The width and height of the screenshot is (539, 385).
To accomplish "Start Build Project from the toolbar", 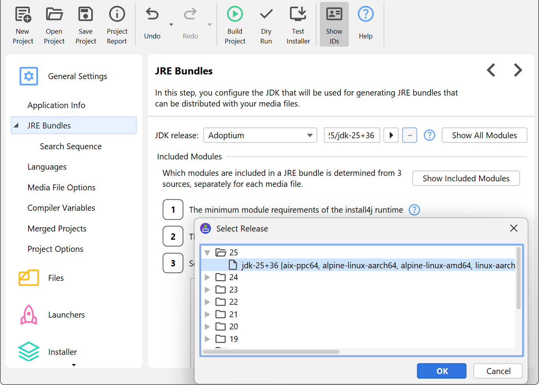I will pyautogui.click(x=235, y=14).
